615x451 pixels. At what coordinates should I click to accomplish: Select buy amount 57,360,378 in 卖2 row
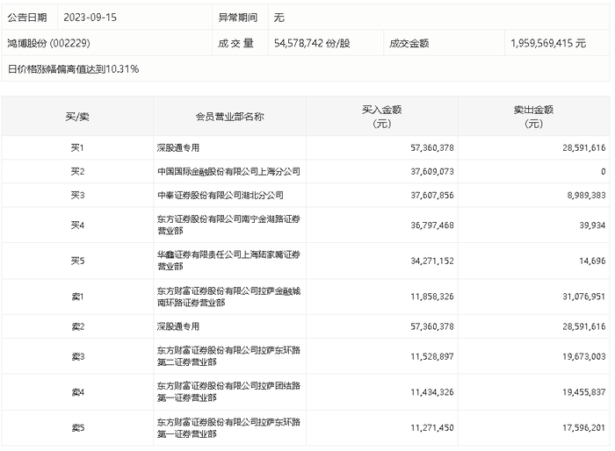coord(432,326)
